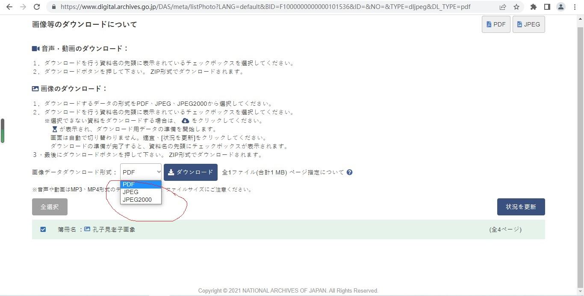Open the Chrome profile avatar

click(x=561, y=7)
